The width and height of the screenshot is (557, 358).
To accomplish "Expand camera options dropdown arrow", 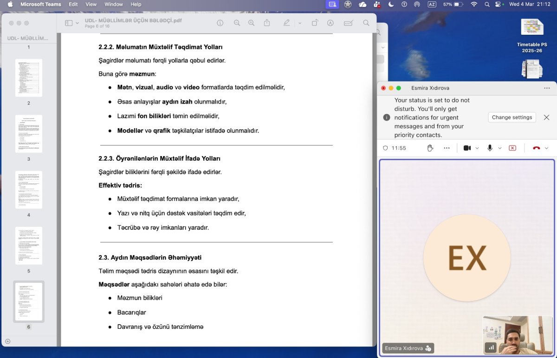I will pyautogui.click(x=477, y=148).
